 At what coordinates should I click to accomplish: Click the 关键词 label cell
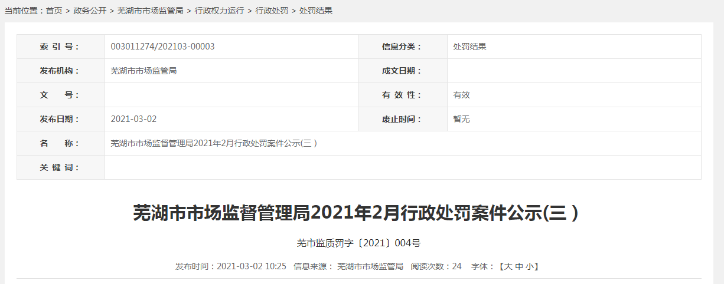(x=61, y=167)
